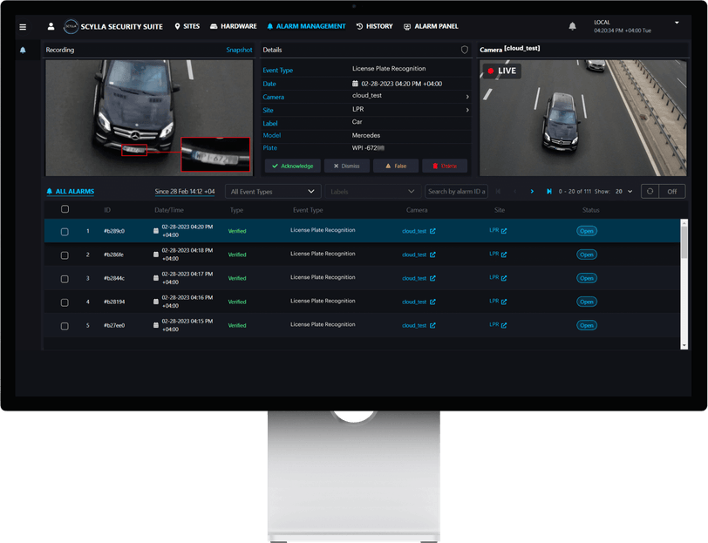Change the Show 20 rows dropdown
The width and height of the screenshot is (708, 543).
click(x=623, y=192)
